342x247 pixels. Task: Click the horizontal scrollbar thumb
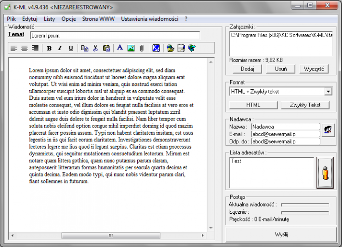pyautogui.click(x=111, y=235)
